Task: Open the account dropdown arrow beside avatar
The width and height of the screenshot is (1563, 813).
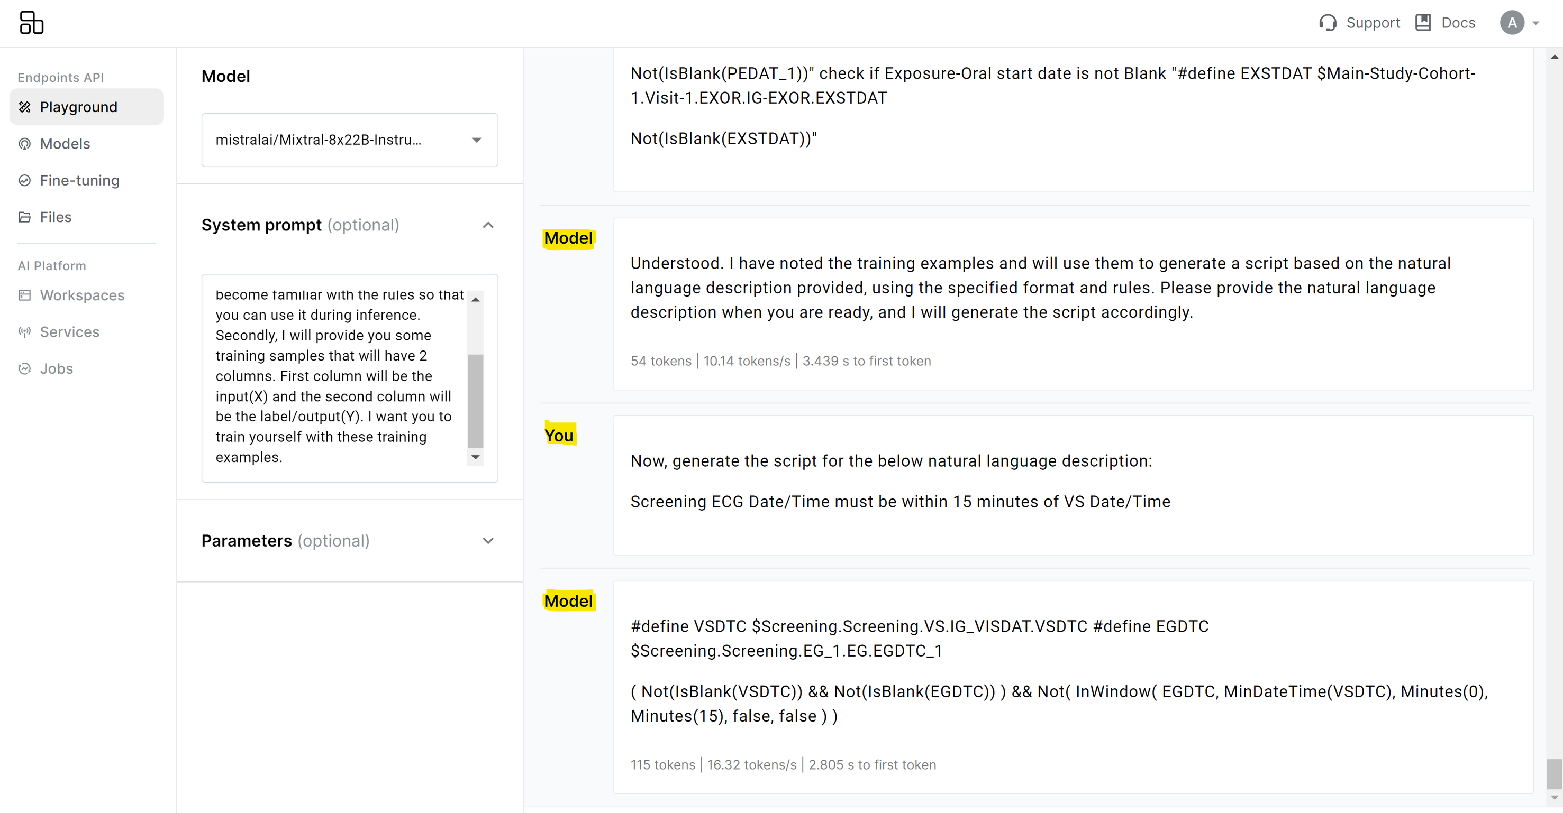Action: (x=1535, y=23)
